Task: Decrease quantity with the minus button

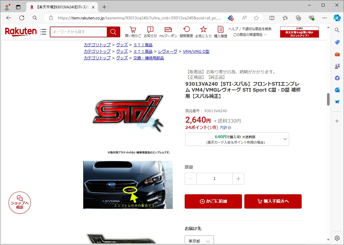Action: (191, 179)
